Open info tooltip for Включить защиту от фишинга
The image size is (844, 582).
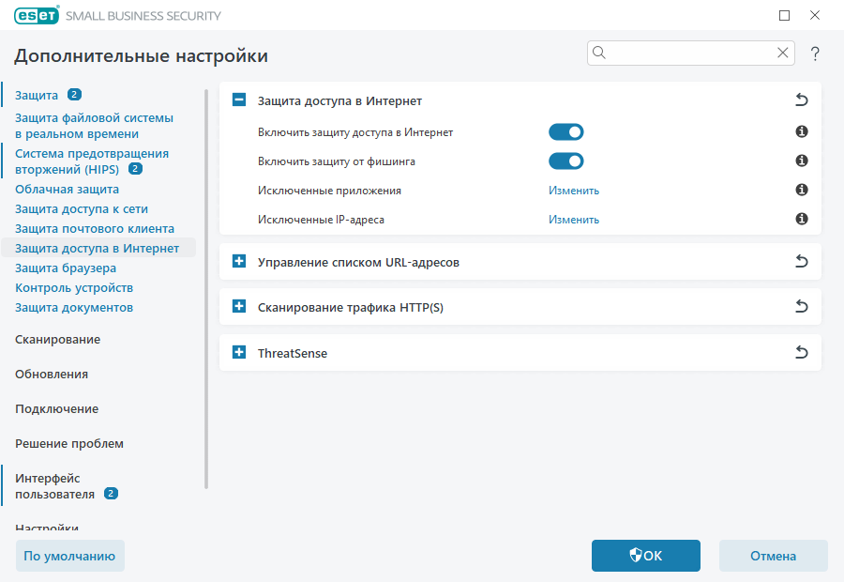point(800,161)
